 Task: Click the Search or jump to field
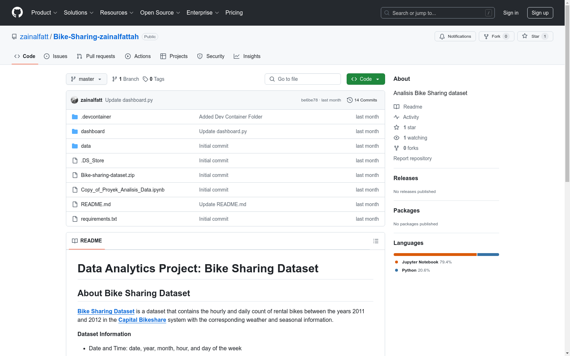pyautogui.click(x=437, y=13)
